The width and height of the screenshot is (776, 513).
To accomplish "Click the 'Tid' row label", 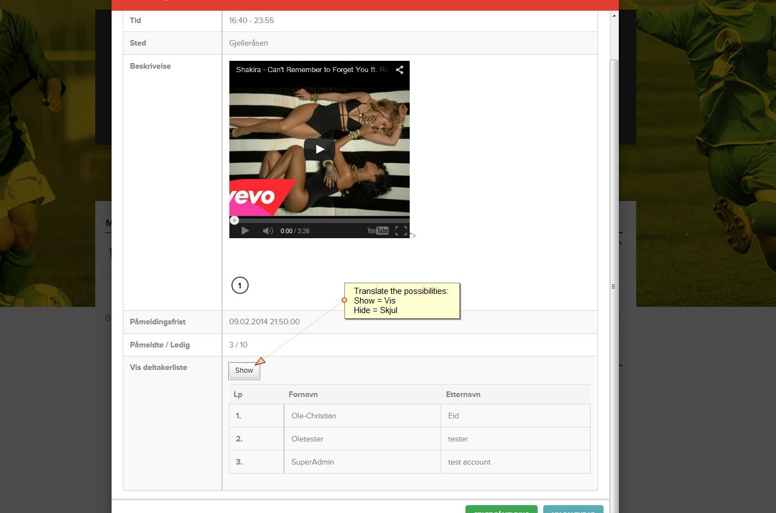I will 135,20.
